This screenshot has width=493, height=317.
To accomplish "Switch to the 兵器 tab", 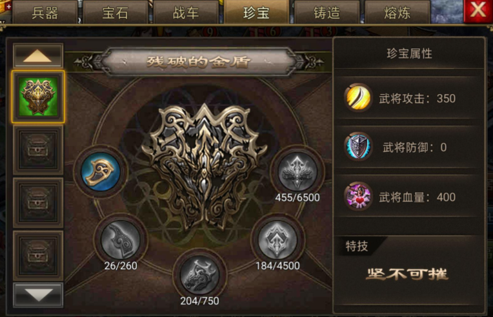I will click(45, 12).
